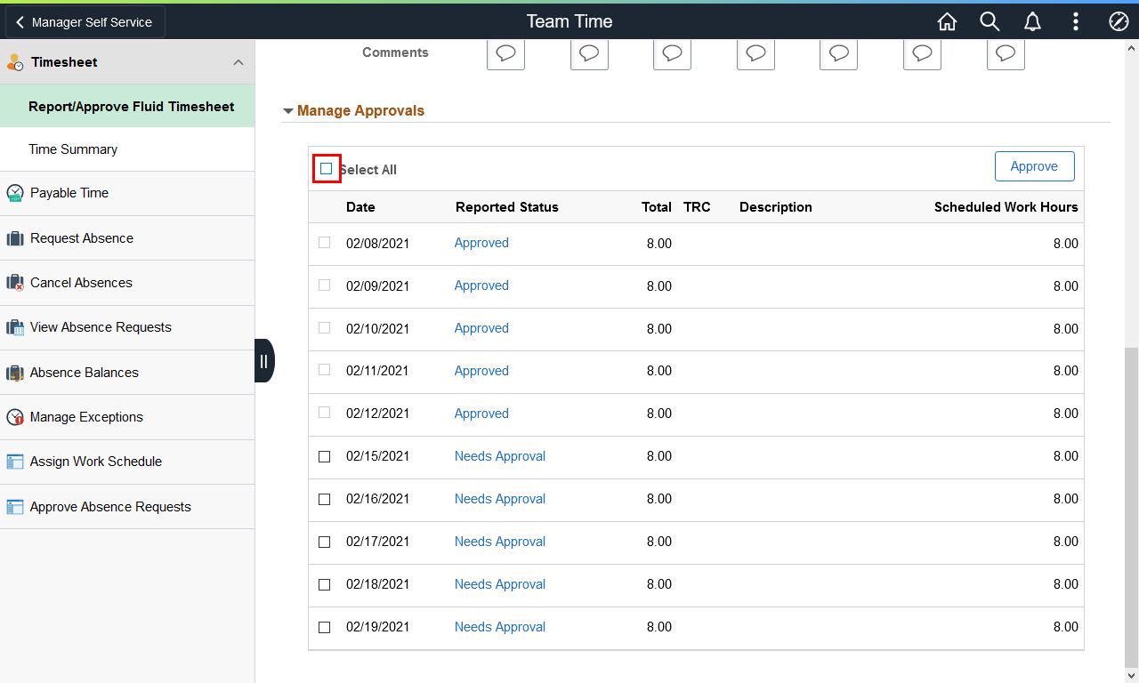Go to the Home page icon

(x=947, y=21)
